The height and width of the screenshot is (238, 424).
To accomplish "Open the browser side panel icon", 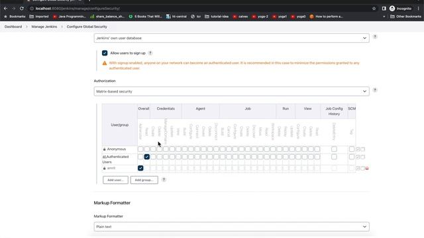I will click(384, 9).
